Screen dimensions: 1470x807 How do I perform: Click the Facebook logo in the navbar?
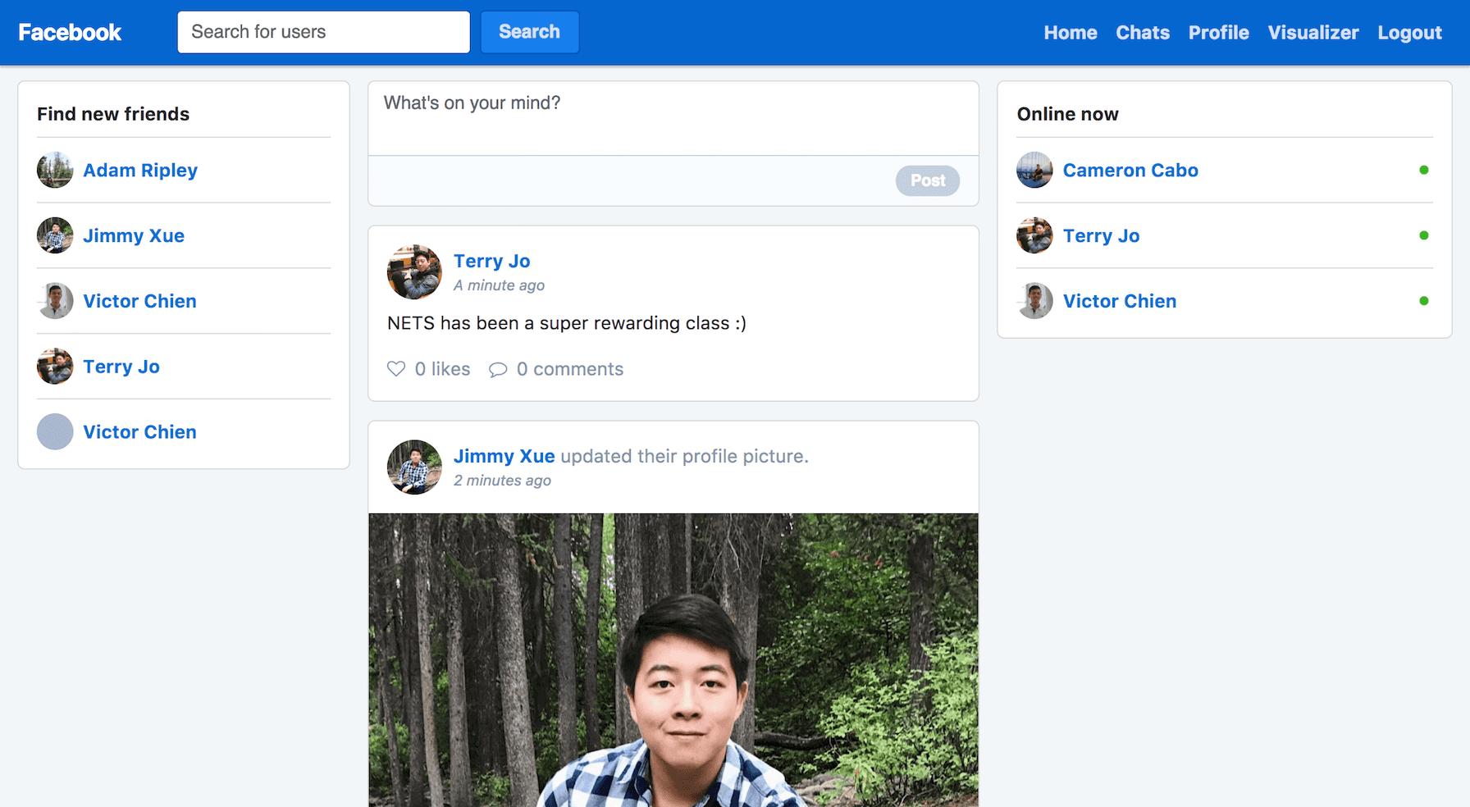click(70, 32)
